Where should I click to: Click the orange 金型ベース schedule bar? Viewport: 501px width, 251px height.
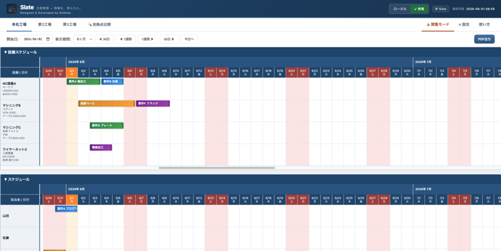tap(106, 104)
